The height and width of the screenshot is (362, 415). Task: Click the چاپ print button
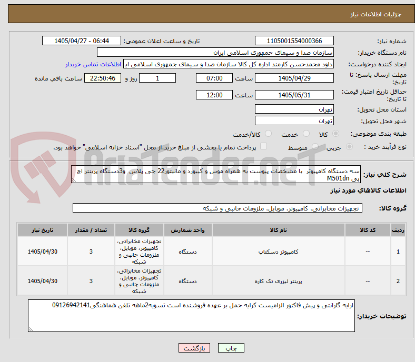pos(231,348)
